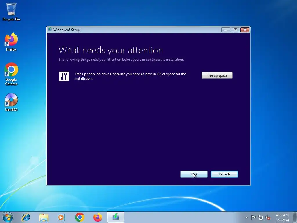Click the 'Free up space on drive E' message
This screenshot has height=223, width=297.
(x=130, y=76)
